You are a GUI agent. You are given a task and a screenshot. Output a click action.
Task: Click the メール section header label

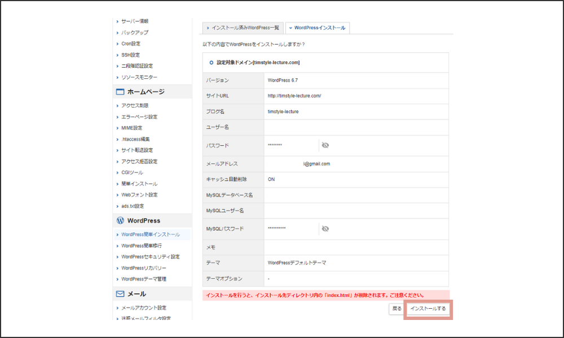[136, 294]
